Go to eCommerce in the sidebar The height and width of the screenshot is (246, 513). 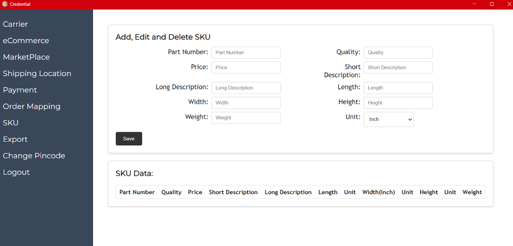pyautogui.click(x=26, y=41)
